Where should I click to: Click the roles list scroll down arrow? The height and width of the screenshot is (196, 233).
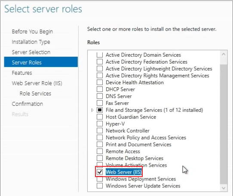pos(224,188)
